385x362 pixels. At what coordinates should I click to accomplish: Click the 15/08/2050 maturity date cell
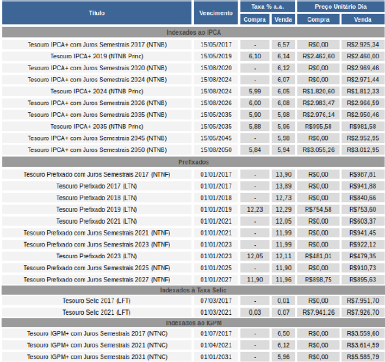(x=216, y=150)
